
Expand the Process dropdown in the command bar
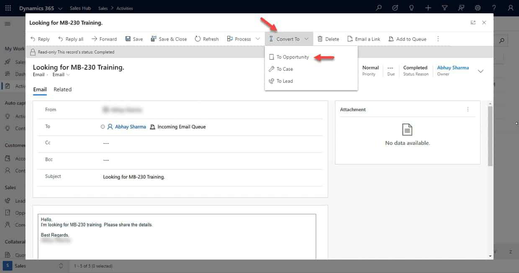click(257, 38)
